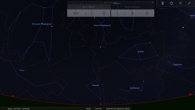Click the day field showing 27
Image resolution: width=195 pixels, height=110 pixels.
click(104, 13)
